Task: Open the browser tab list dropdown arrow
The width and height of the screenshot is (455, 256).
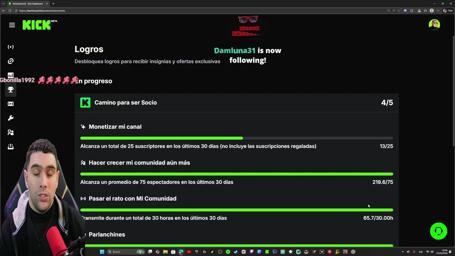Action: (4, 4)
